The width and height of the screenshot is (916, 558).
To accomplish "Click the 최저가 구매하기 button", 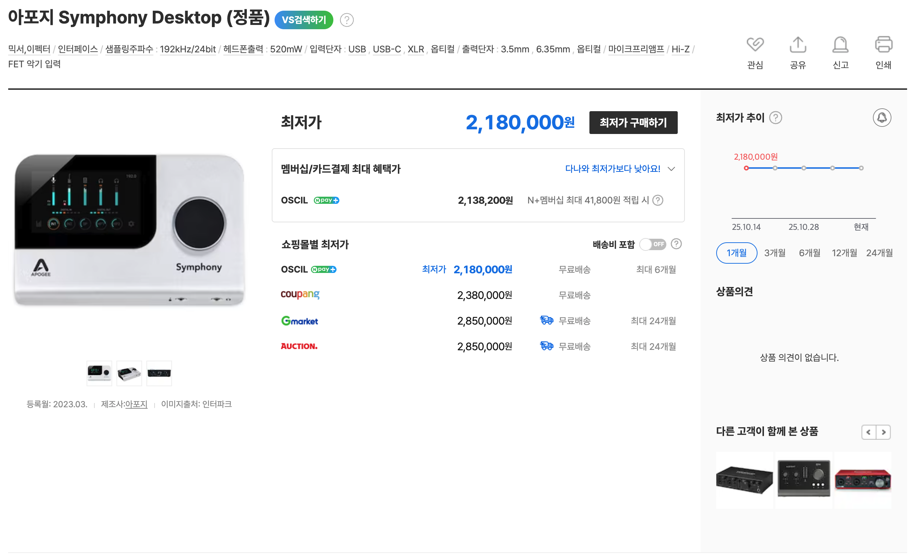I will [633, 122].
